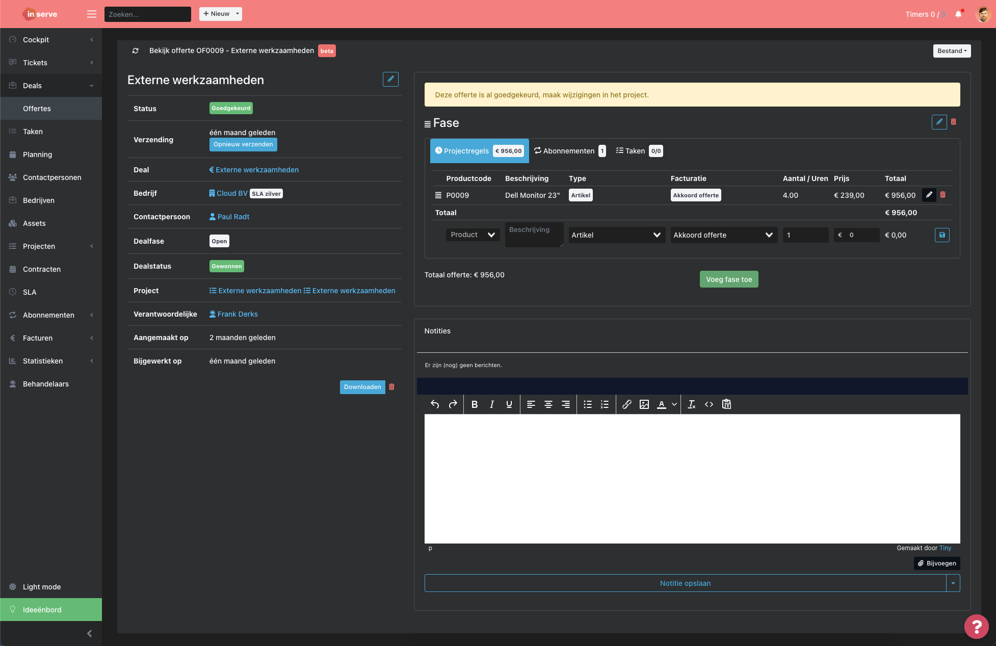Click the insert link icon in the note editor
The image size is (996, 646).
[627, 404]
